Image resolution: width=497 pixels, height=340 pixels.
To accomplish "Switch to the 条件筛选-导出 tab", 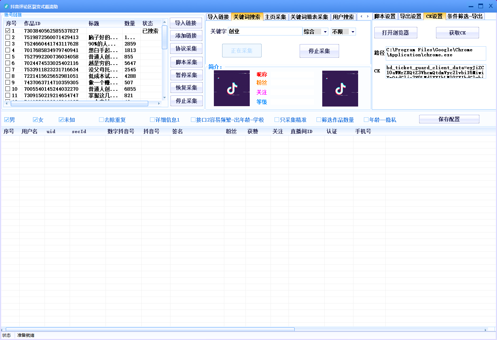I will point(465,16).
